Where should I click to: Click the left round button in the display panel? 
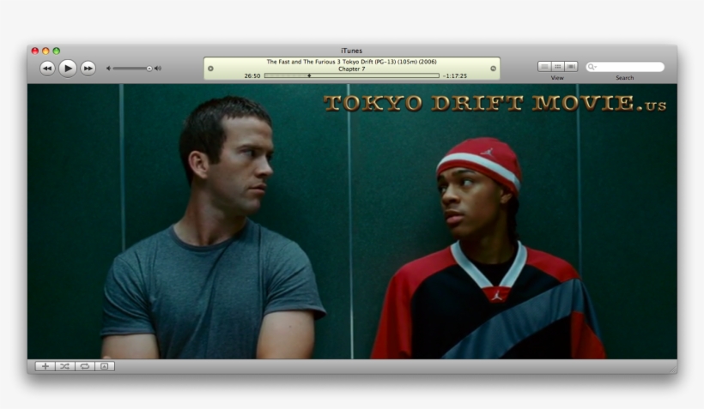click(x=211, y=69)
